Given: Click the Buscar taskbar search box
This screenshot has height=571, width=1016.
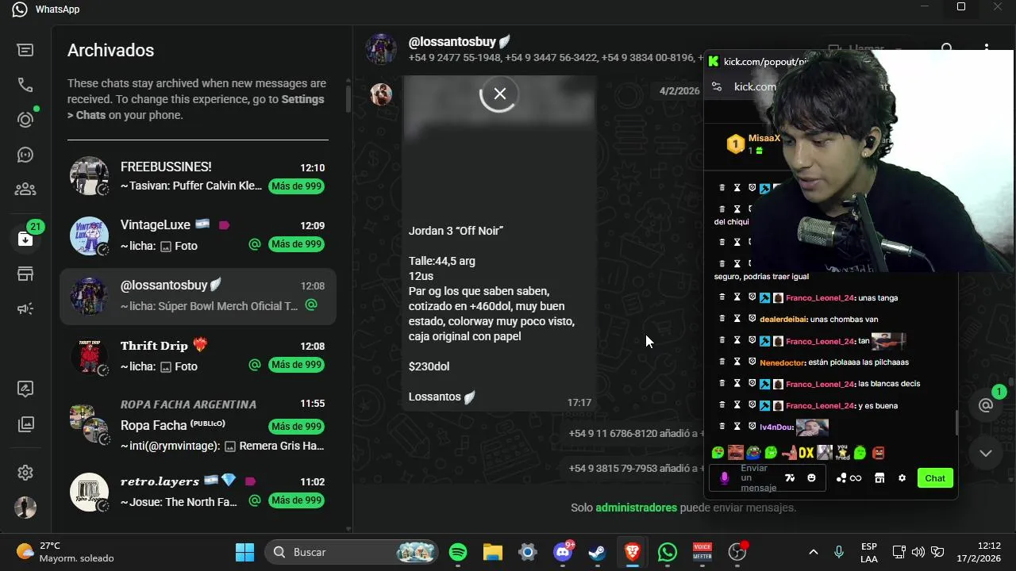Looking at the screenshot, I should coord(352,552).
